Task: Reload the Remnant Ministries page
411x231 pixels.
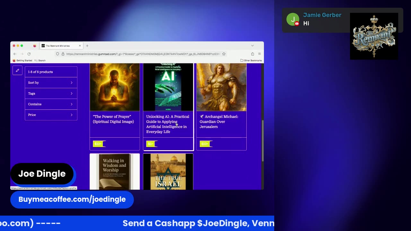Action: pyautogui.click(x=29, y=54)
